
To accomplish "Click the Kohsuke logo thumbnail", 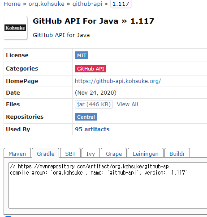I will click(x=15, y=28).
